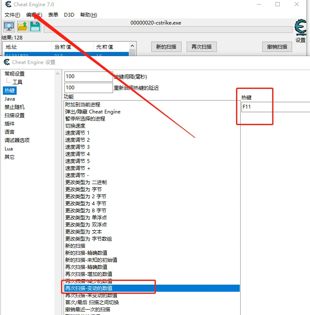
Task: Select 附加到当前进程 in function list
Action: tap(152, 104)
